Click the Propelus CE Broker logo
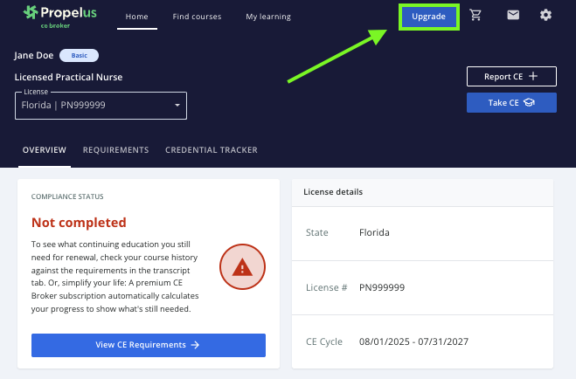Viewport: 576px width, 379px height. click(x=60, y=16)
